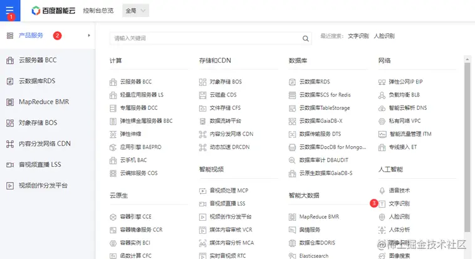
Task: Click the 轻量应用服务器 LS icon
Action: tap(113, 95)
